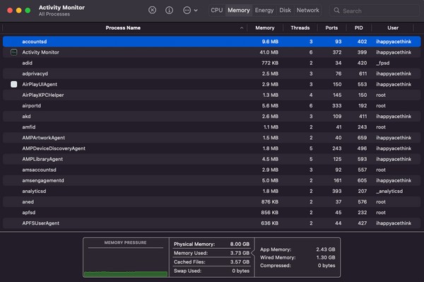Click ports value 393 for analyticsd
Viewport: 424px width, 282px height.
pyautogui.click(x=337, y=191)
